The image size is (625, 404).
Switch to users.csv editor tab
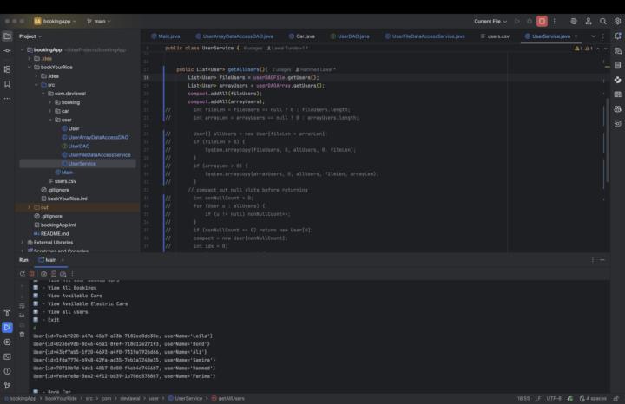495,36
